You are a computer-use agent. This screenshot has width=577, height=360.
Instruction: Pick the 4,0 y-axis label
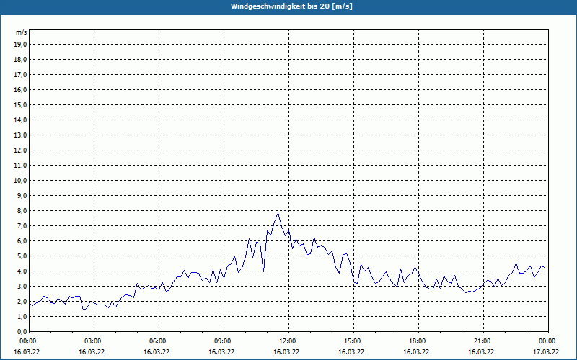tap(22, 271)
